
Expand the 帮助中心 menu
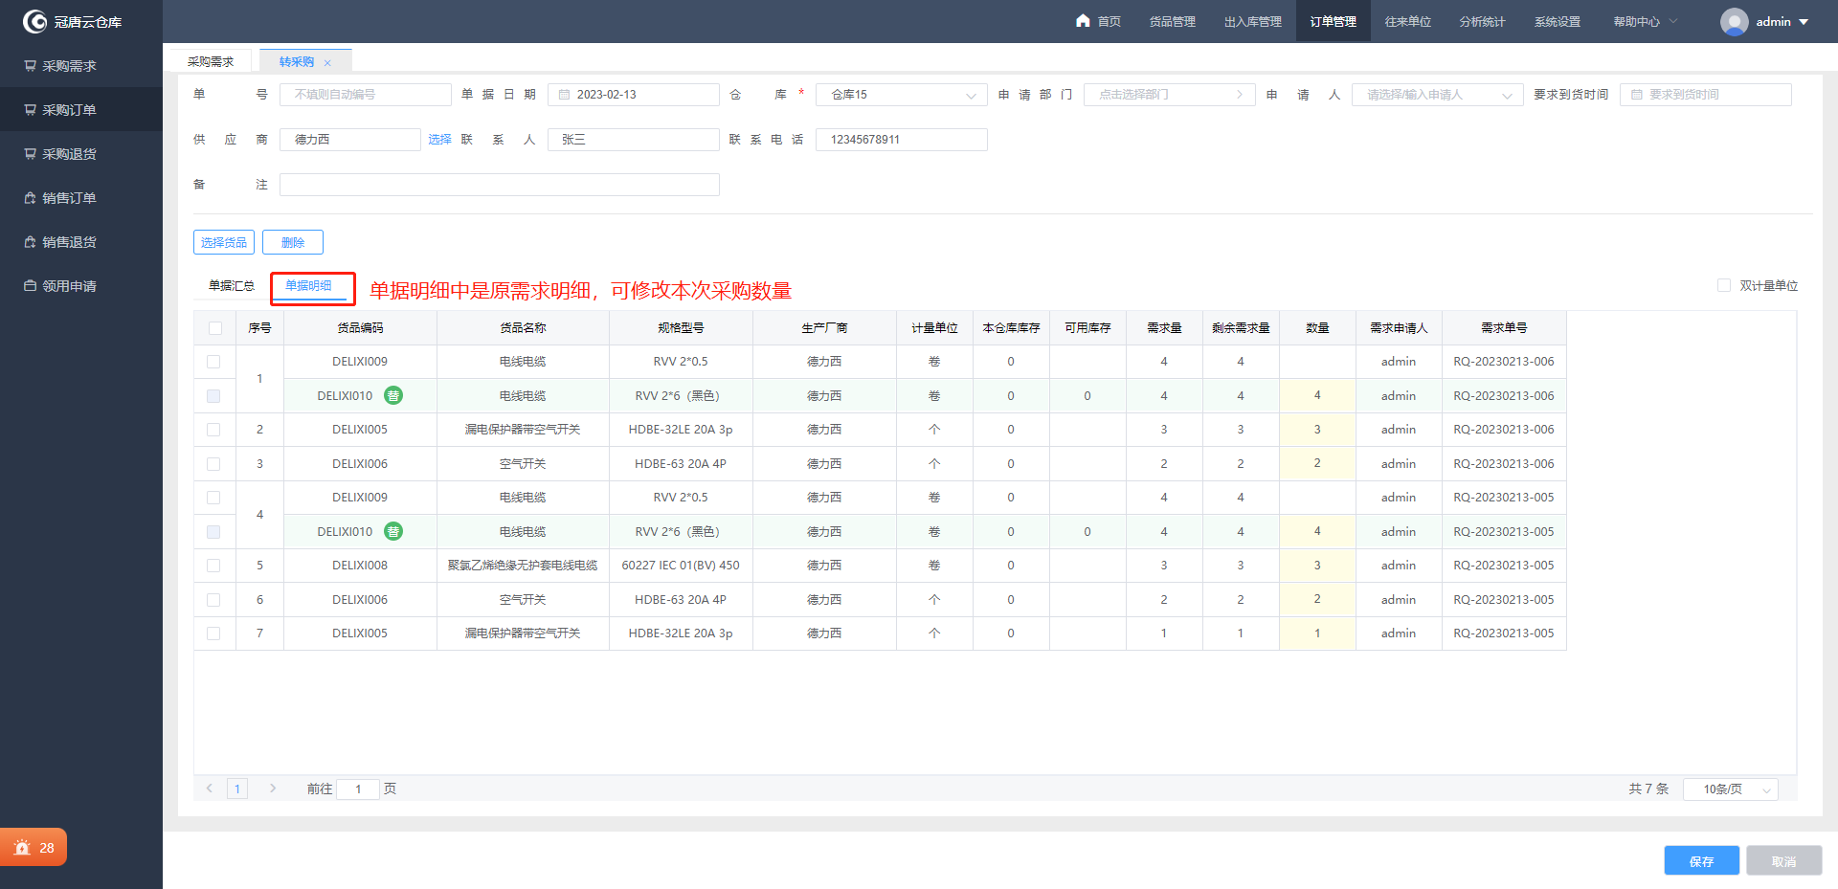tap(1645, 21)
